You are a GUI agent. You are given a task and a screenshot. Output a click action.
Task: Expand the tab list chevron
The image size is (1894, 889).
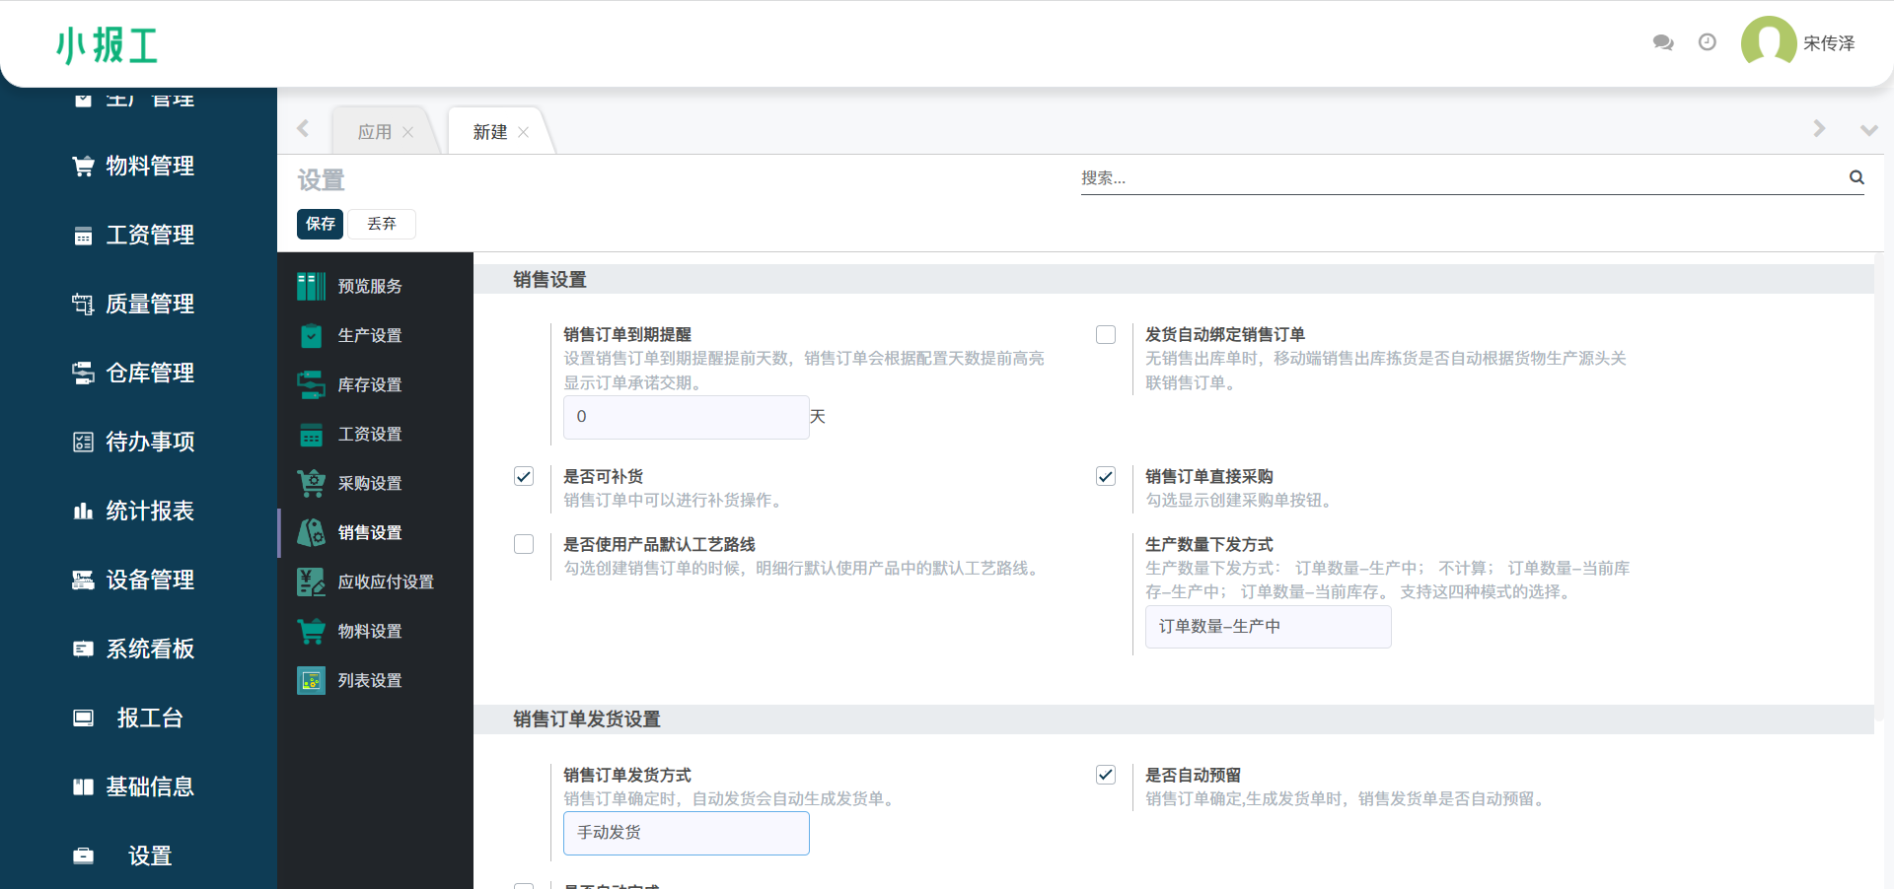(1867, 130)
